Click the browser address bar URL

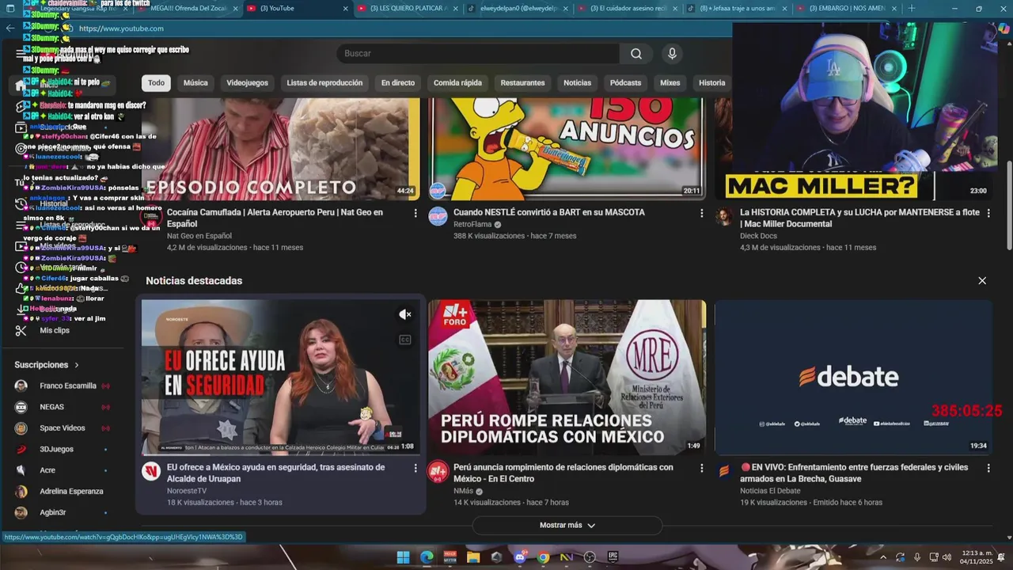[121, 28]
